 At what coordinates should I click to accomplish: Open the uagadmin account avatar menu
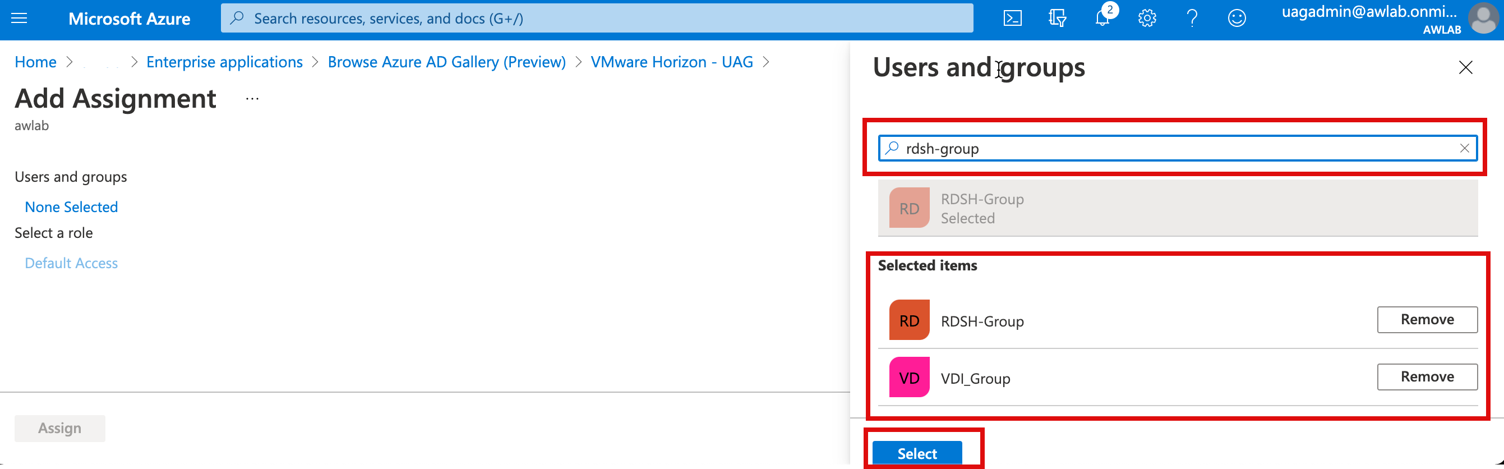click(x=1484, y=19)
